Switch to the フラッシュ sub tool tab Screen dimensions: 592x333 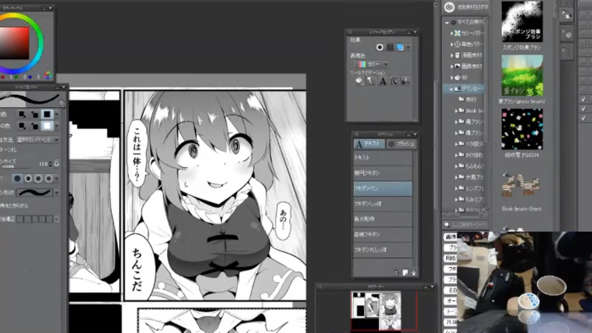[x=401, y=144]
